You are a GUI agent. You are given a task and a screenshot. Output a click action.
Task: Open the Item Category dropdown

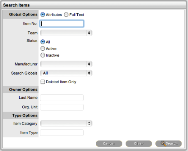(x=66, y=123)
